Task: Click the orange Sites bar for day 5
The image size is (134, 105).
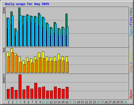Action: (24, 69)
